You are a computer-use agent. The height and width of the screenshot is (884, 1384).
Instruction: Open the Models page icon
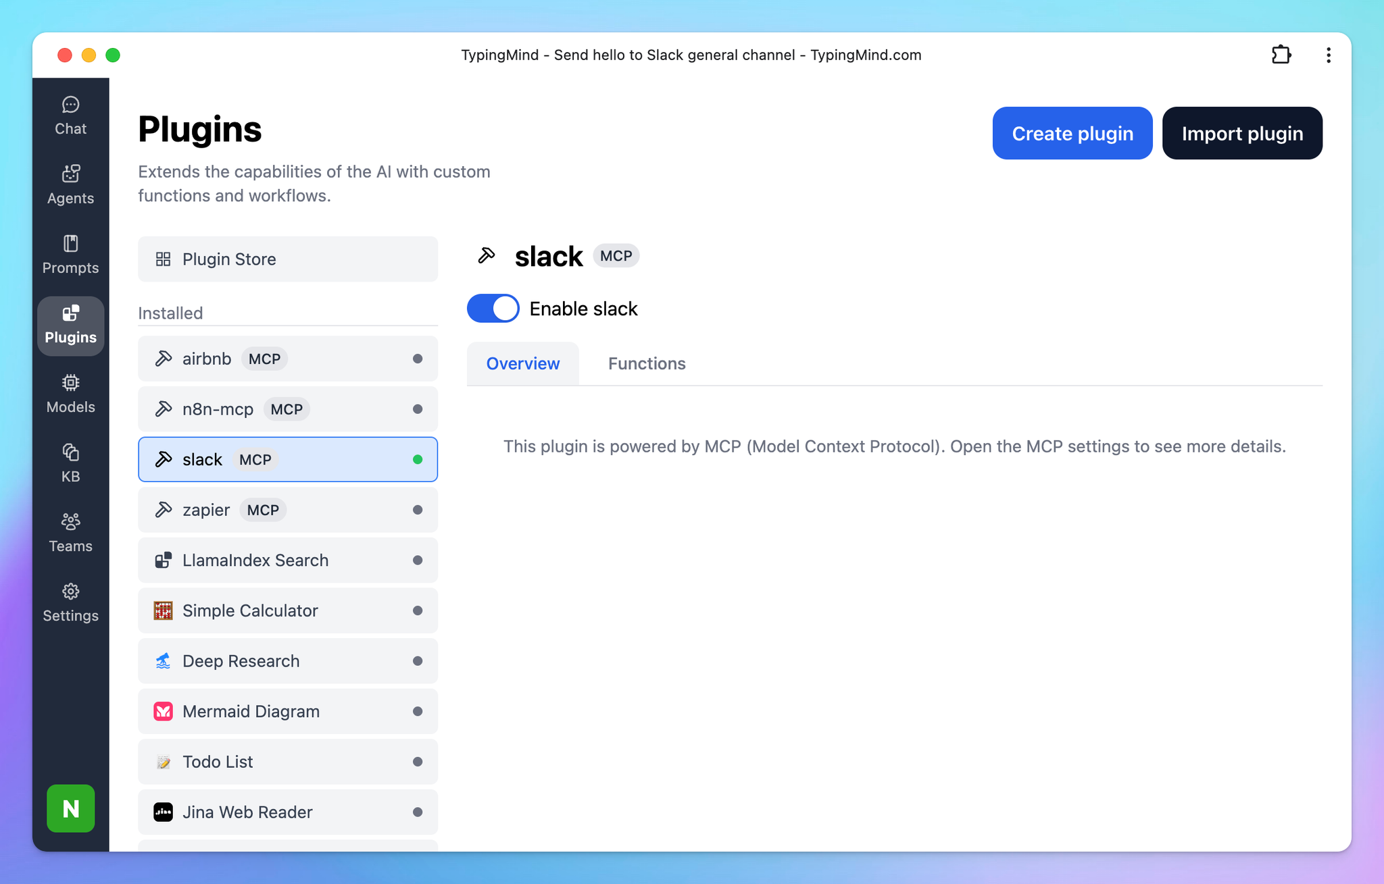[70, 383]
